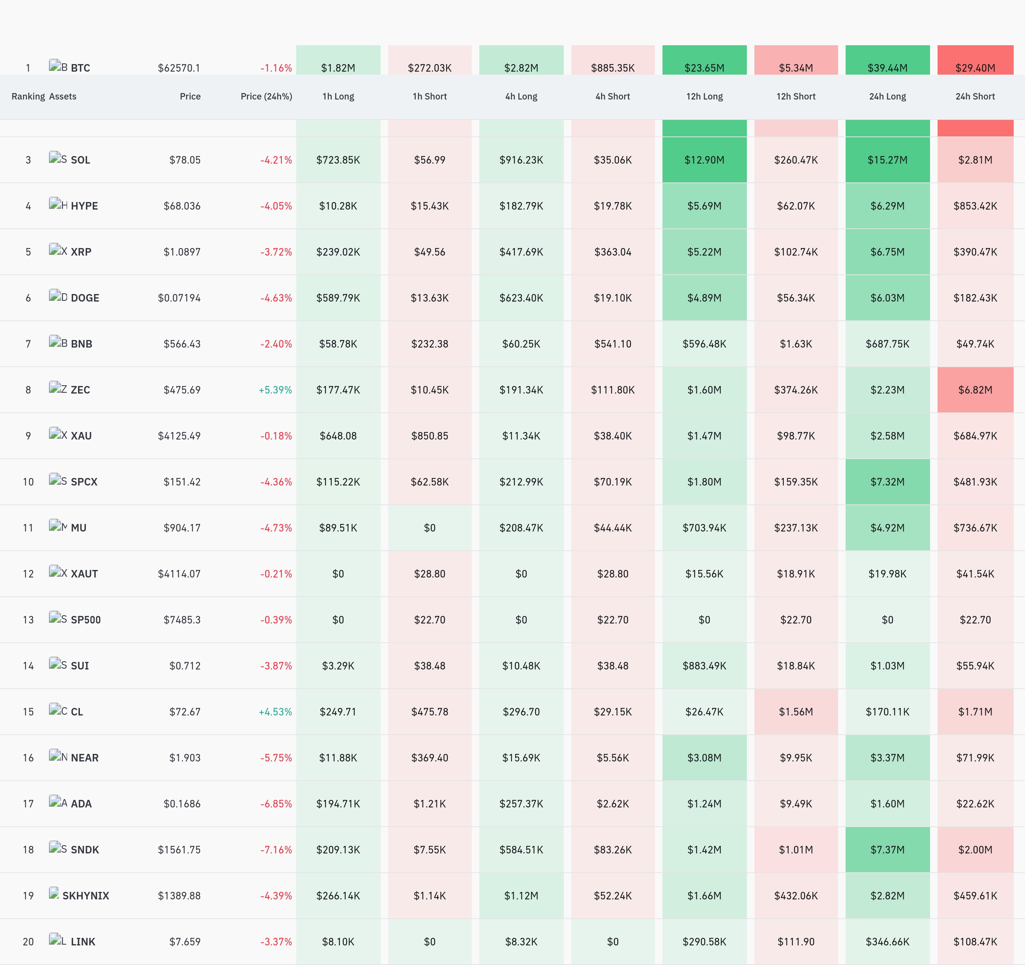
Task: Open the SNDK asset name link
Action: [x=84, y=850]
